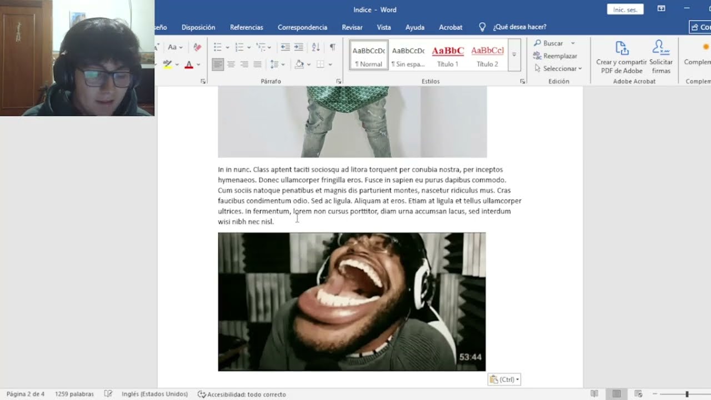Apply the Título 2 style
Viewport: 711px width, 400px height.
[487, 56]
